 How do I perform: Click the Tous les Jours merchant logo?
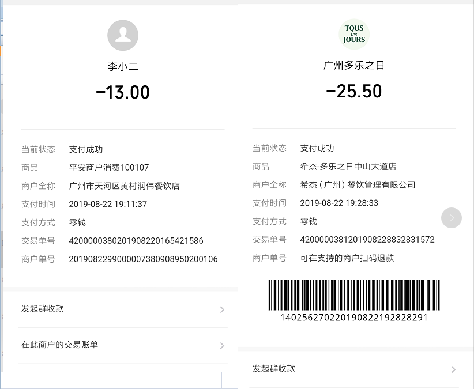[x=354, y=34]
